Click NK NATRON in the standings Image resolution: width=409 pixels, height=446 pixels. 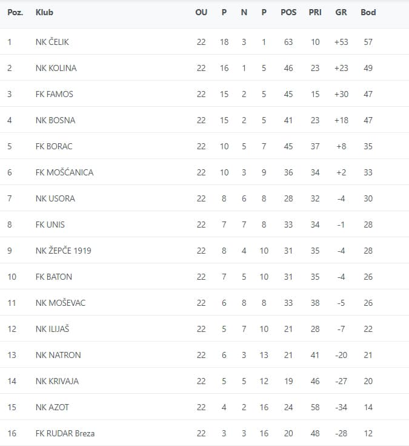pyautogui.click(x=58, y=355)
